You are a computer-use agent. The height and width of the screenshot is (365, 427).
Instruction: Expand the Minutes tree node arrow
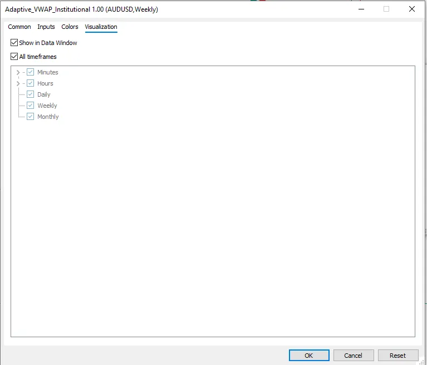[x=18, y=72]
